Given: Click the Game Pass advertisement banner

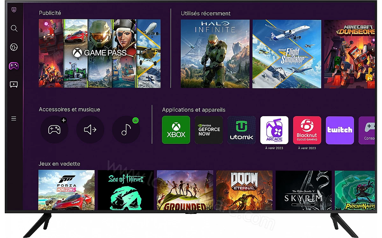Looking at the screenshot, I should (100, 54).
